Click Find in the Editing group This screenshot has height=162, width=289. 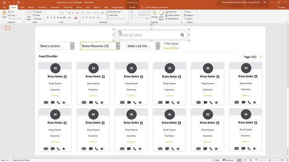(x=187, y=12)
